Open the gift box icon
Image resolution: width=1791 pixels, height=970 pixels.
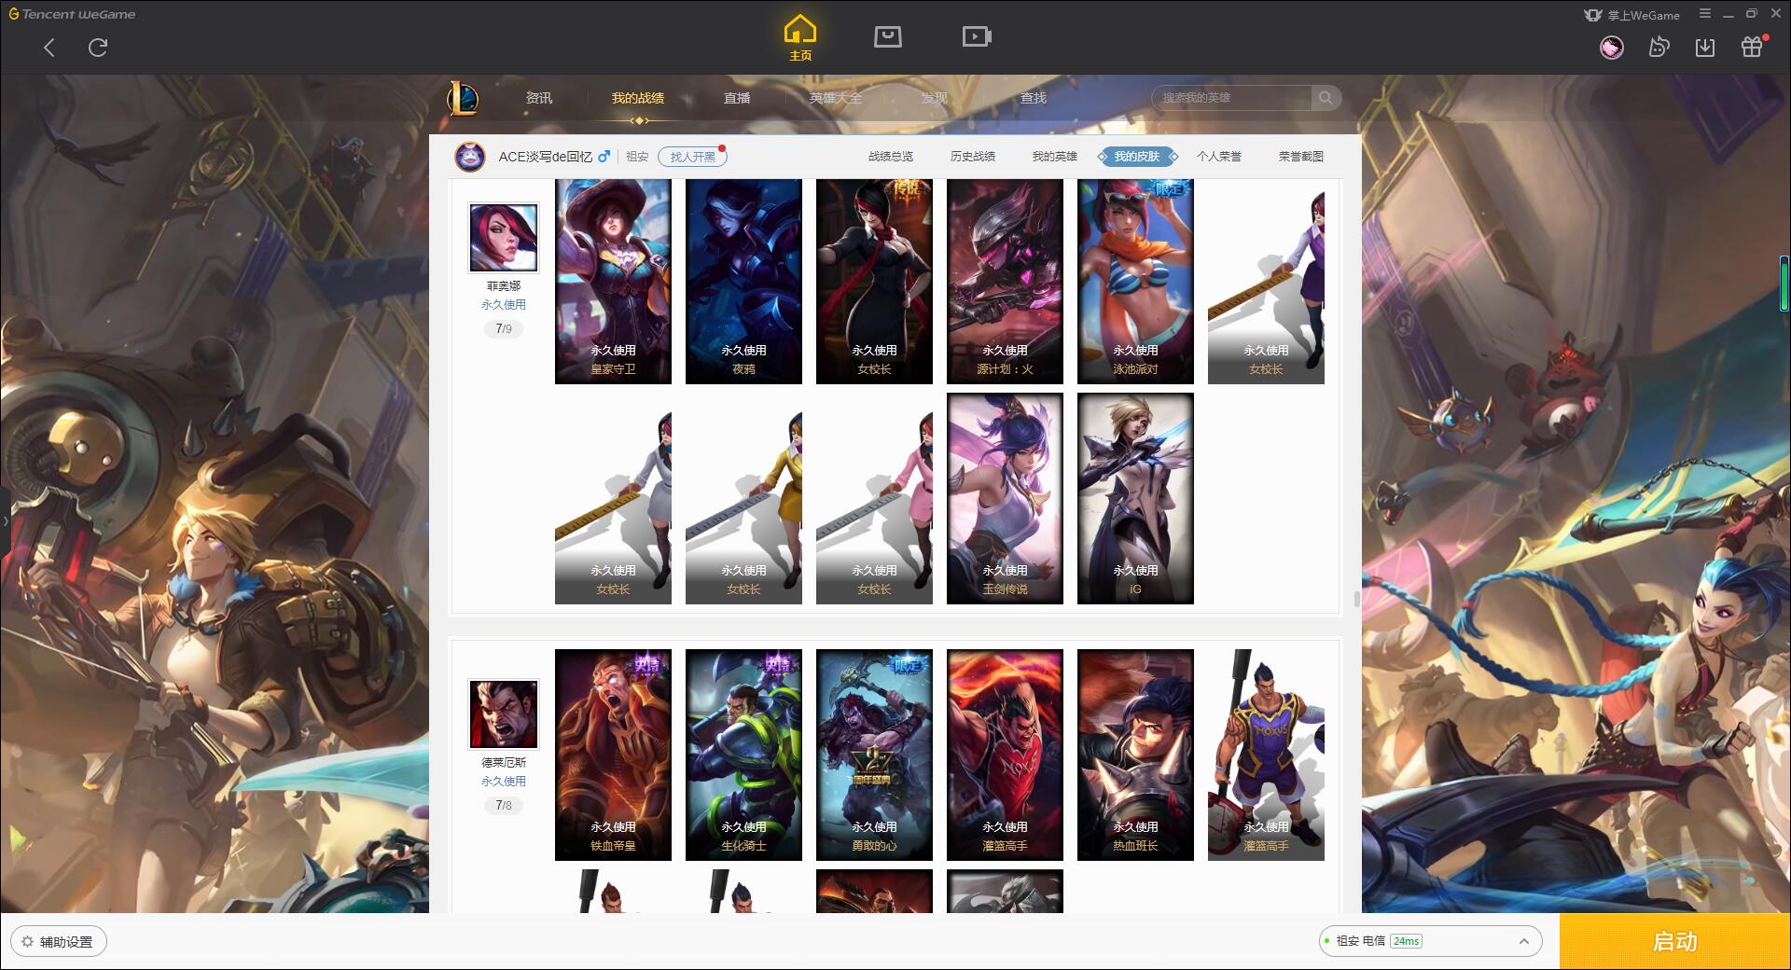(1752, 48)
